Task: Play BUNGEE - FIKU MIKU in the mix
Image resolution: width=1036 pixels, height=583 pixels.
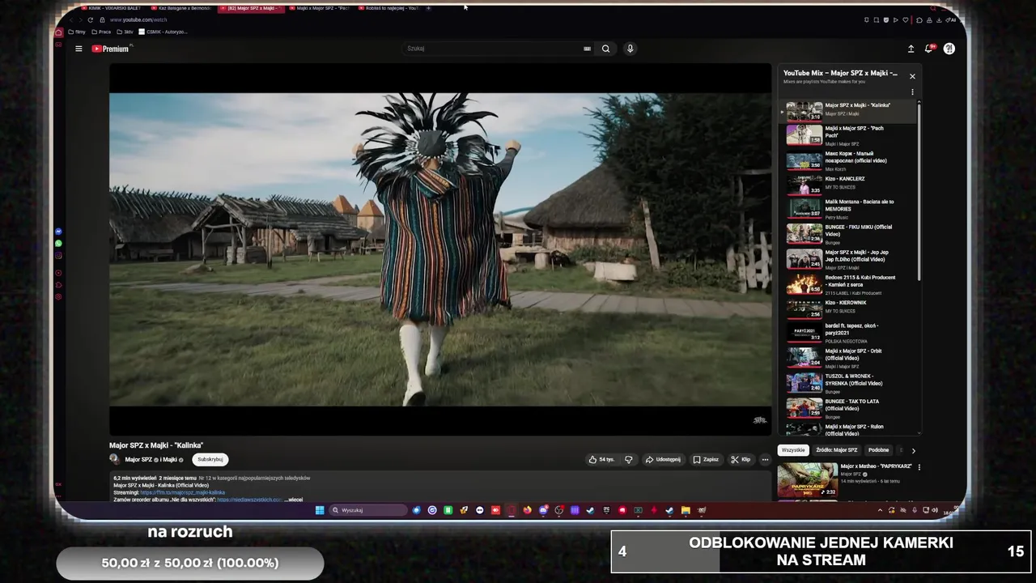Action: coord(850,234)
